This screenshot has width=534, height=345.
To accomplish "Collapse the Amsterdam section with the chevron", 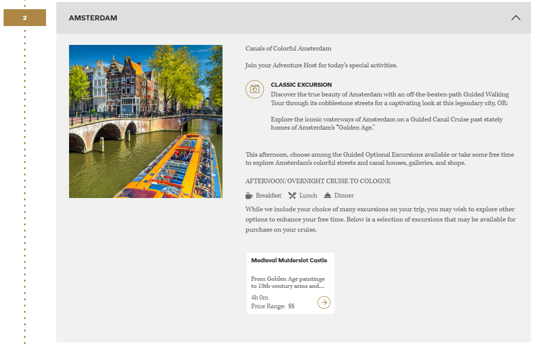I will click(x=516, y=18).
